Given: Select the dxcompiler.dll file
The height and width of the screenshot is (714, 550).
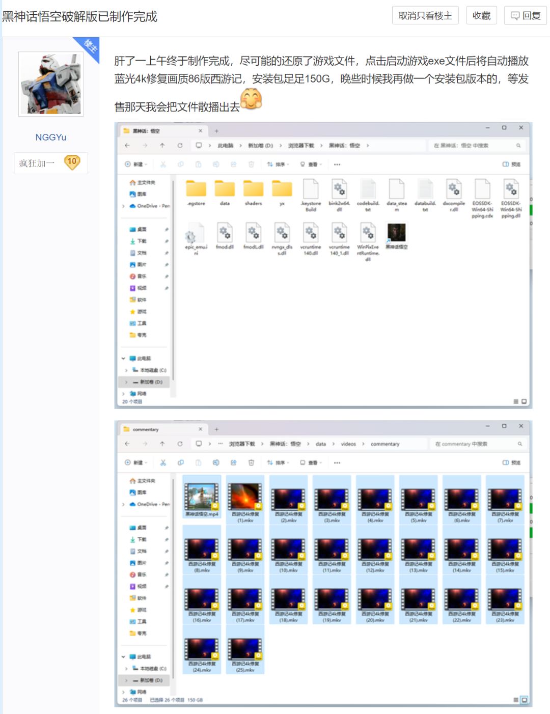Looking at the screenshot, I should 454,196.
